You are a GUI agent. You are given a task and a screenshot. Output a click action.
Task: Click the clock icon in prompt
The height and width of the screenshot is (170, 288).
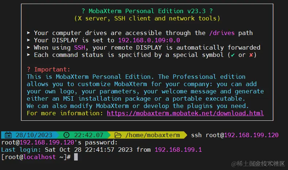(x=66, y=135)
